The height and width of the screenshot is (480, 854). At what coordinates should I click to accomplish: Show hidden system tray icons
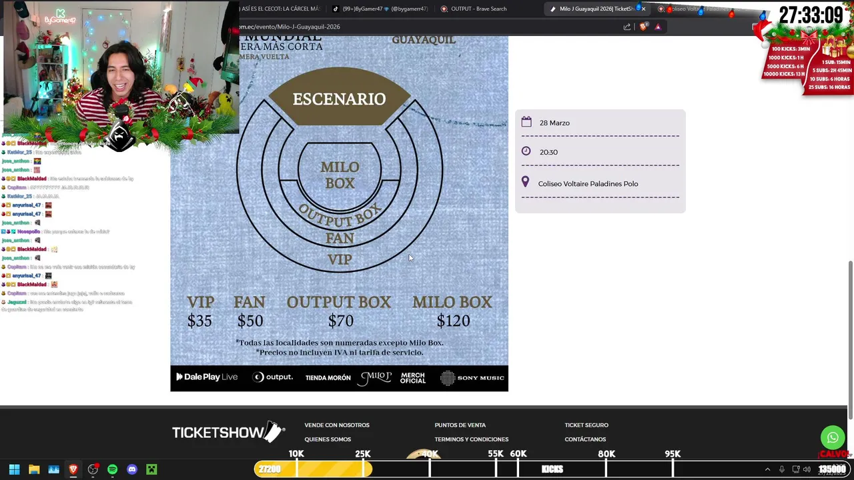[767, 469]
